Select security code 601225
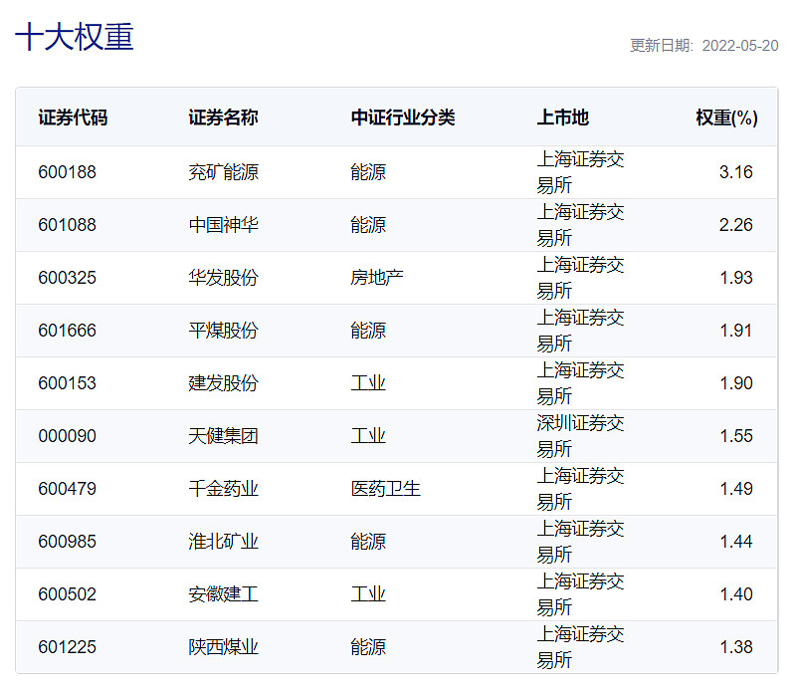 67,648
